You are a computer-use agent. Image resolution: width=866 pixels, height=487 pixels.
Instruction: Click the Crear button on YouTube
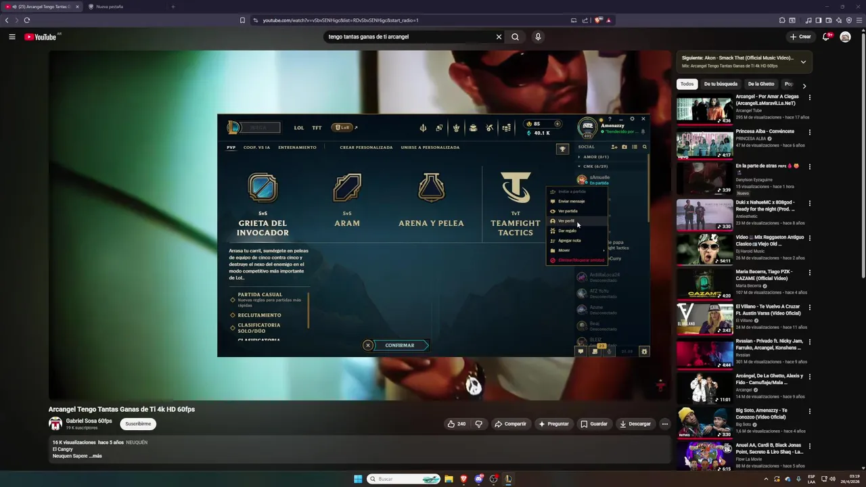tap(800, 37)
